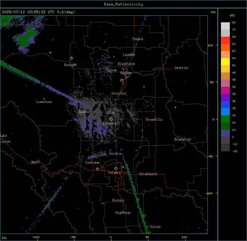Click the white asterisk marker east of Innisfail

[144, 87]
